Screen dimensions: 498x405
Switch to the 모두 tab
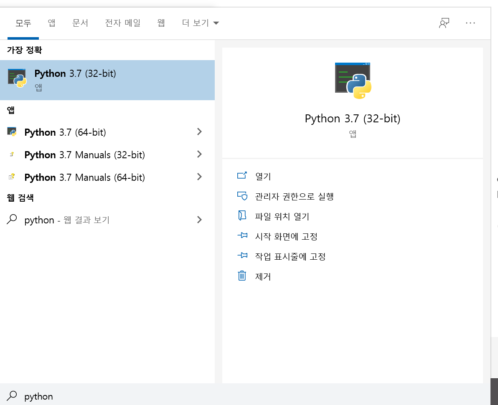(23, 23)
